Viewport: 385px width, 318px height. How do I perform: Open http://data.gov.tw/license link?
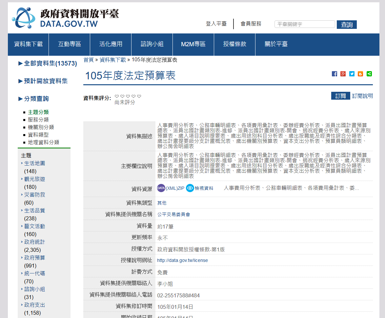182,260
